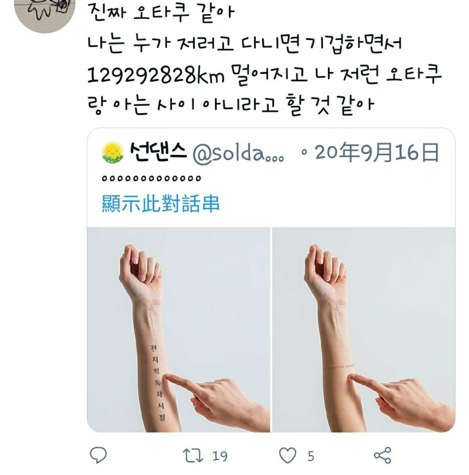Click the share icon
Viewport: 469px width, 475px height.
(x=383, y=455)
